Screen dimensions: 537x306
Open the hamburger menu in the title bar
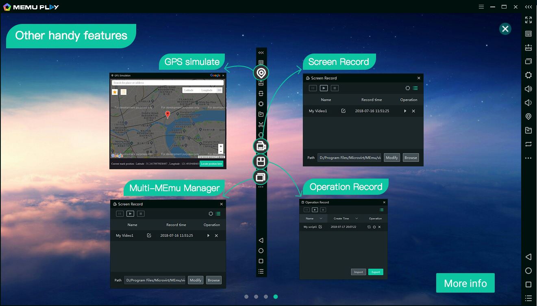[x=481, y=7]
